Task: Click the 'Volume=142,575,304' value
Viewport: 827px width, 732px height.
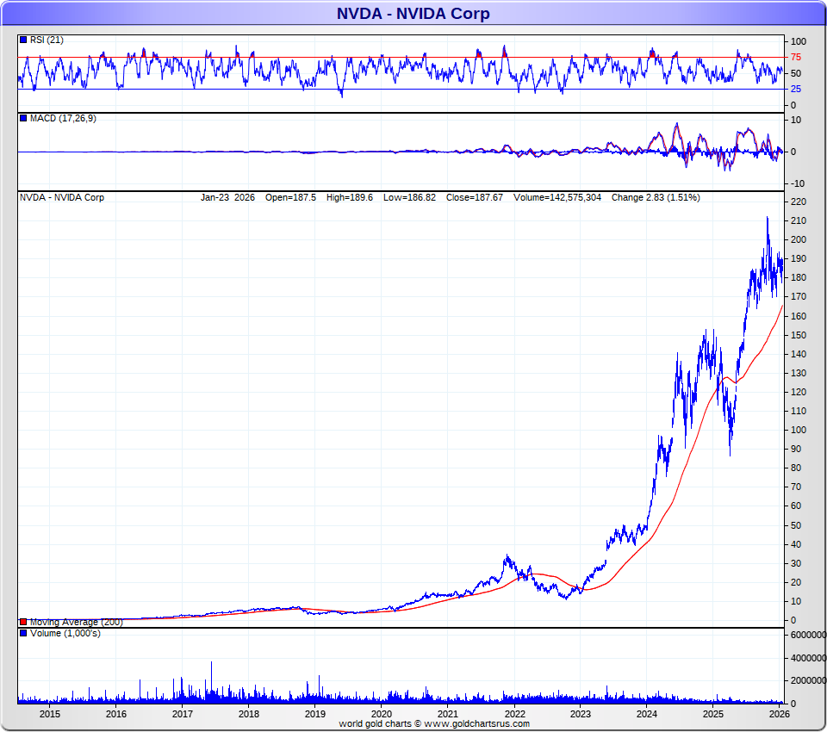Action: click(557, 198)
